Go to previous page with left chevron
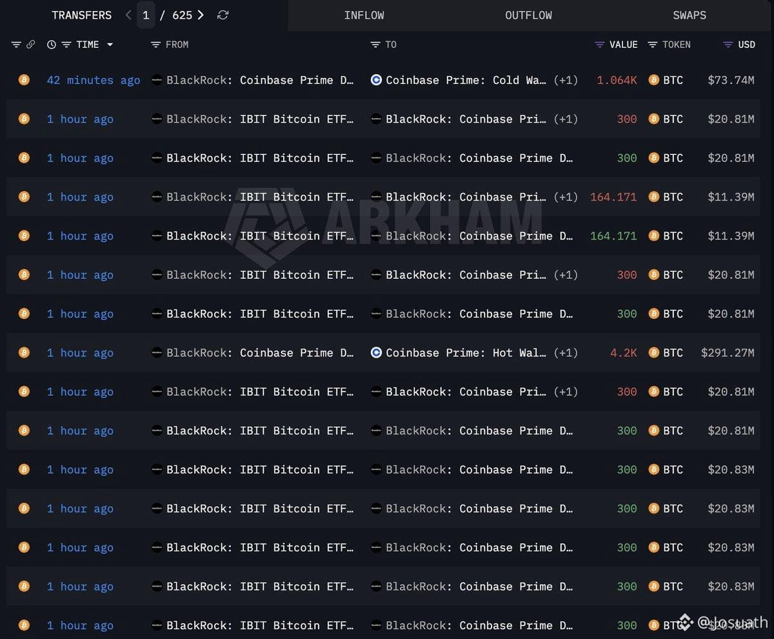774x639 pixels. tap(128, 15)
